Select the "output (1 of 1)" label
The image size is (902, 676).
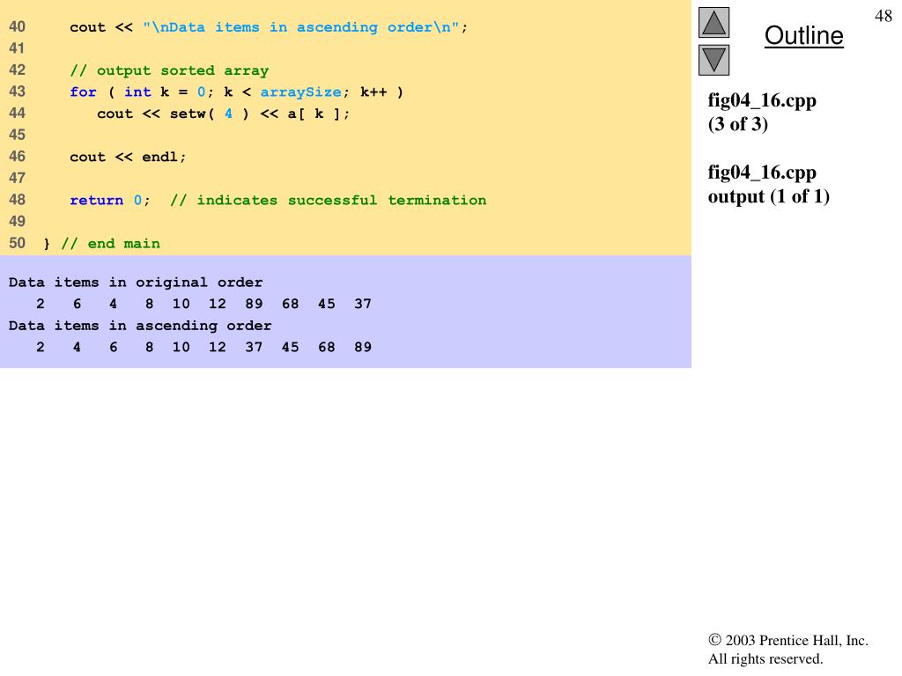click(768, 196)
